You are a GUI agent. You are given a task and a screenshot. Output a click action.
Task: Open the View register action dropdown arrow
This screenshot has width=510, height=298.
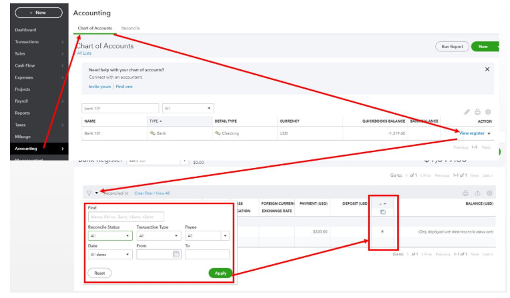(489, 133)
